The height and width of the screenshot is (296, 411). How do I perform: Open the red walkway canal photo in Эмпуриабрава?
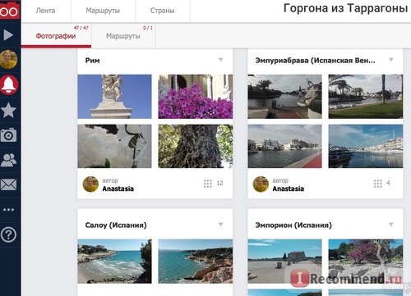pos(285,146)
